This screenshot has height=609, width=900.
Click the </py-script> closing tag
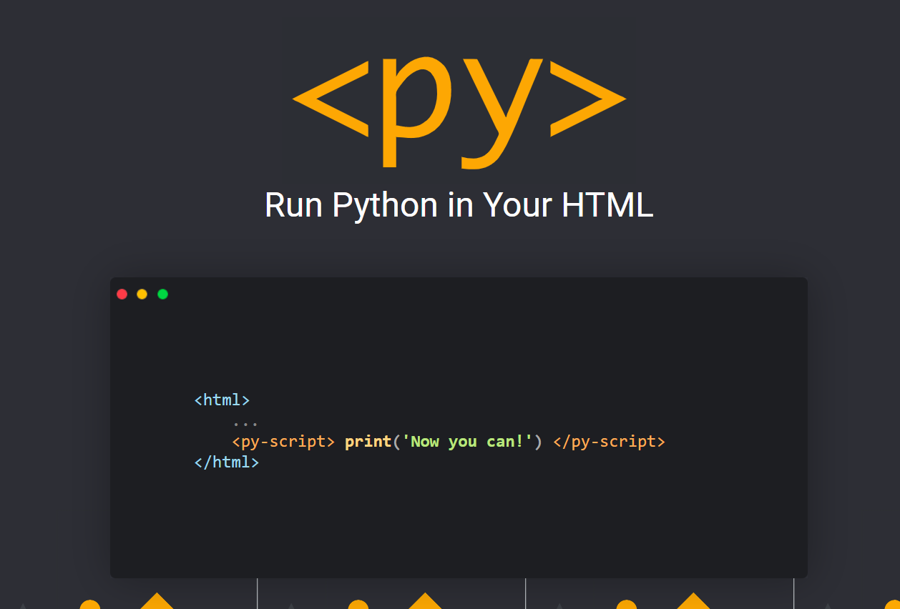click(610, 441)
